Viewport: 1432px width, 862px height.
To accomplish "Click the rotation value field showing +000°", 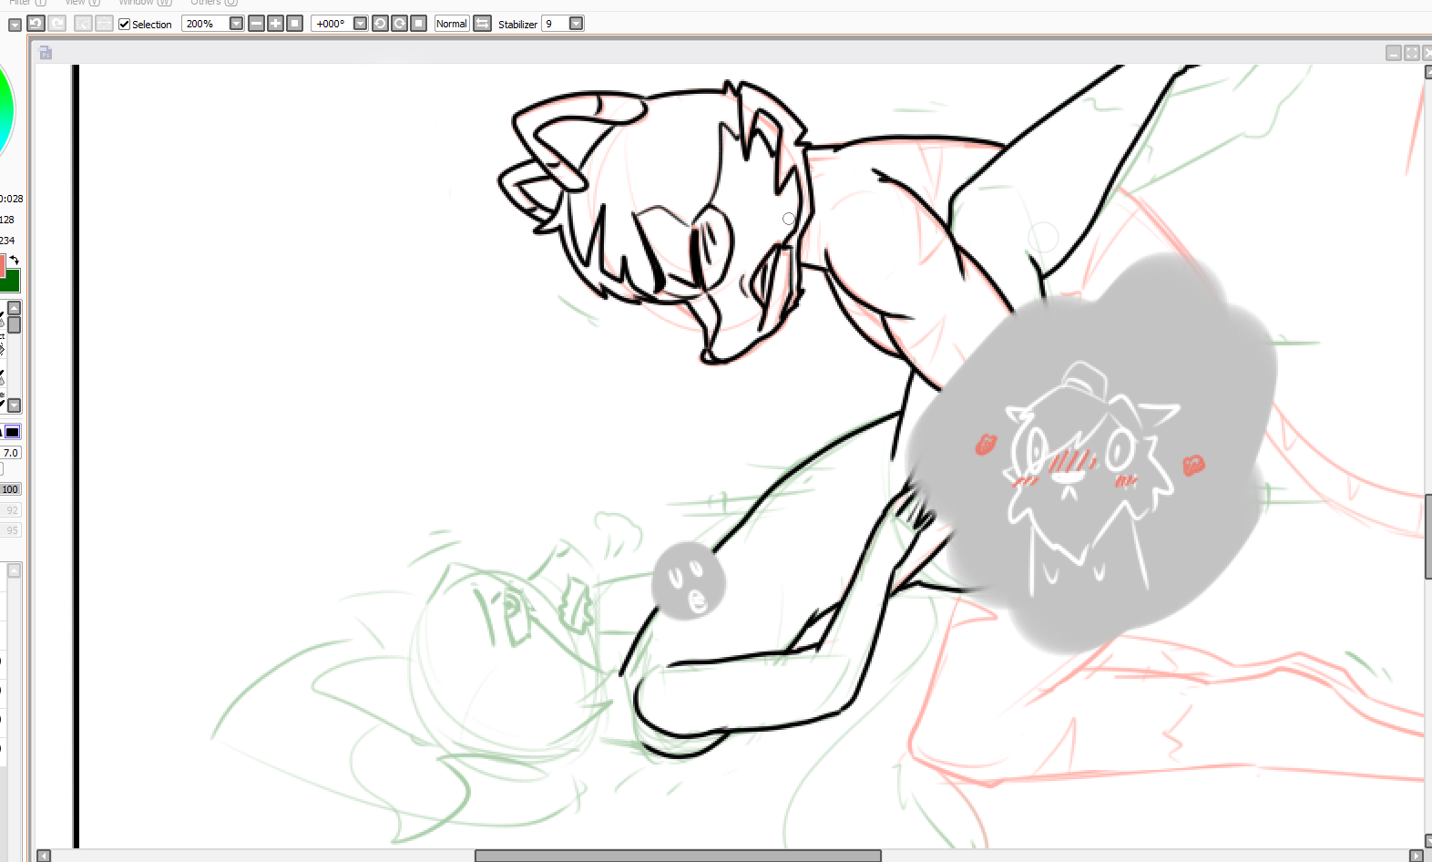I will 332,24.
